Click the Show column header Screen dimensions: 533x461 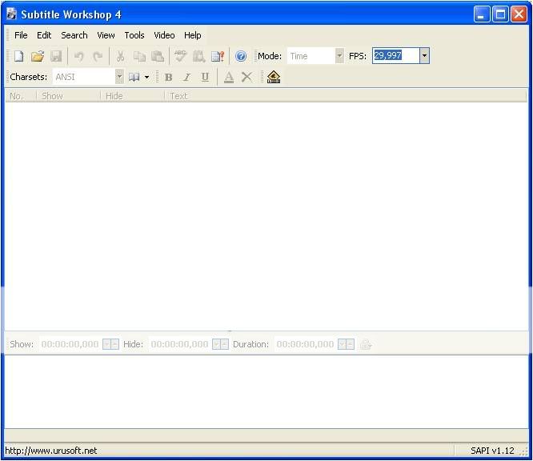point(52,96)
